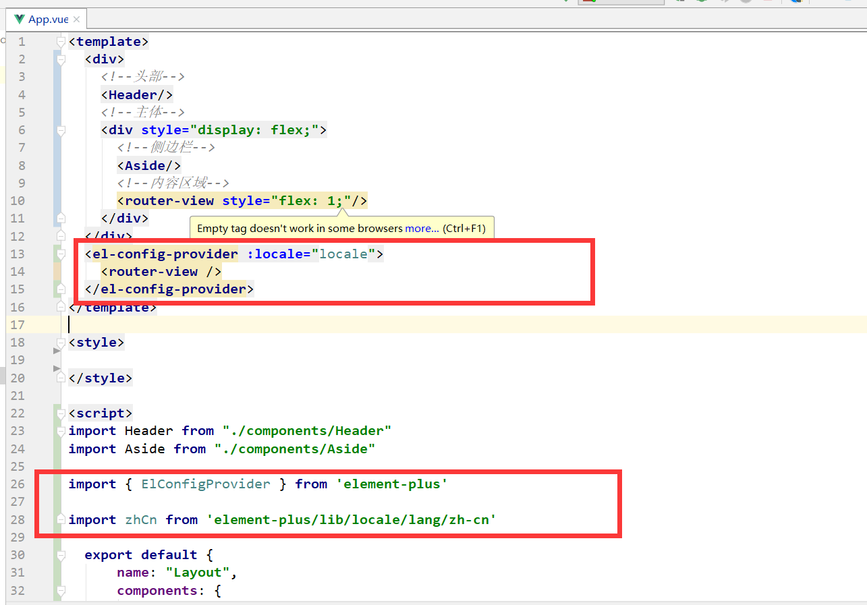The image size is (867, 605).
Task: Click the <router-view /> tag on line 14
Action: click(x=161, y=271)
